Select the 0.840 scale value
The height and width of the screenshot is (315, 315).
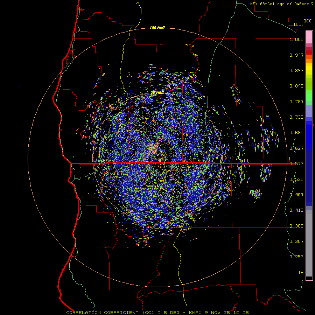tap(296, 86)
